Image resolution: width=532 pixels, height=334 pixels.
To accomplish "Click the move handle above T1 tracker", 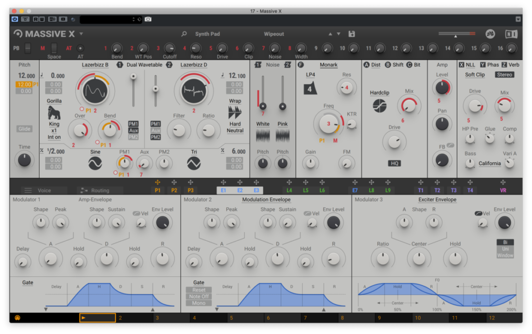I will (x=421, y=182).
